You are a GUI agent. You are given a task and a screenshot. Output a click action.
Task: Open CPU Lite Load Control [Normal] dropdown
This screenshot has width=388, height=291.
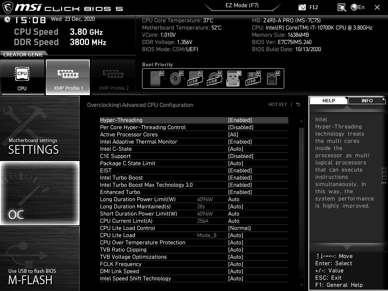pyautogui.click(x=239, y=228)
